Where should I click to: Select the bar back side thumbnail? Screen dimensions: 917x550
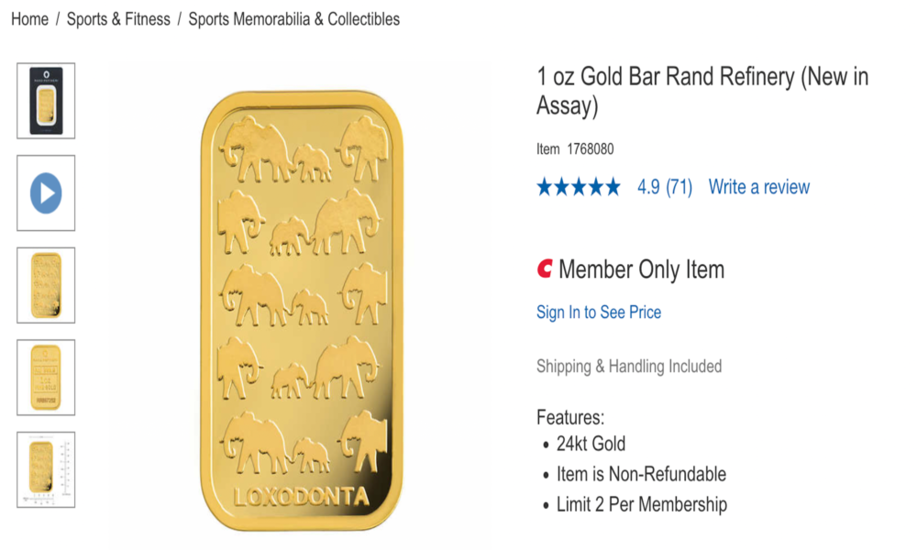coord(46,377)
